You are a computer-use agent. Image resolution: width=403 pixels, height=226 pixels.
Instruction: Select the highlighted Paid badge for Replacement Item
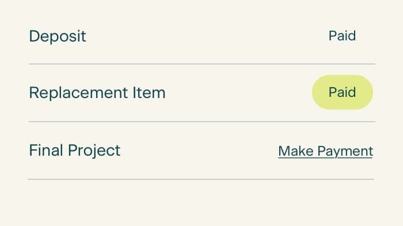coord(343,92)
